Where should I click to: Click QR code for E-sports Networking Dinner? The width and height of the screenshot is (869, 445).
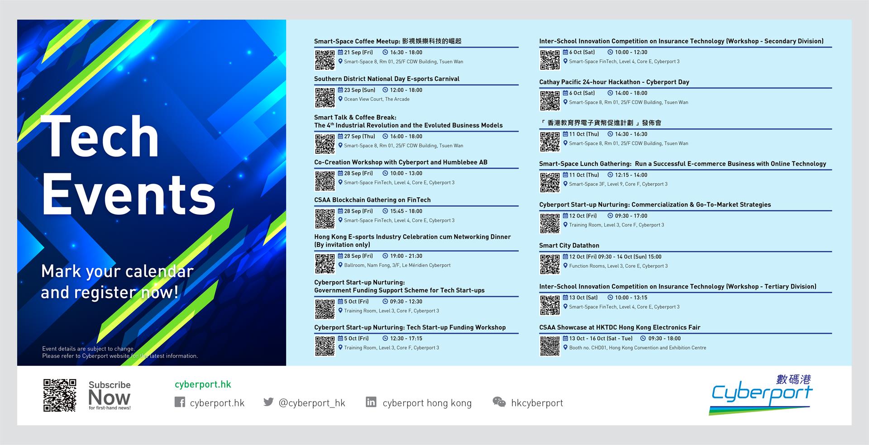click(325, 263)
